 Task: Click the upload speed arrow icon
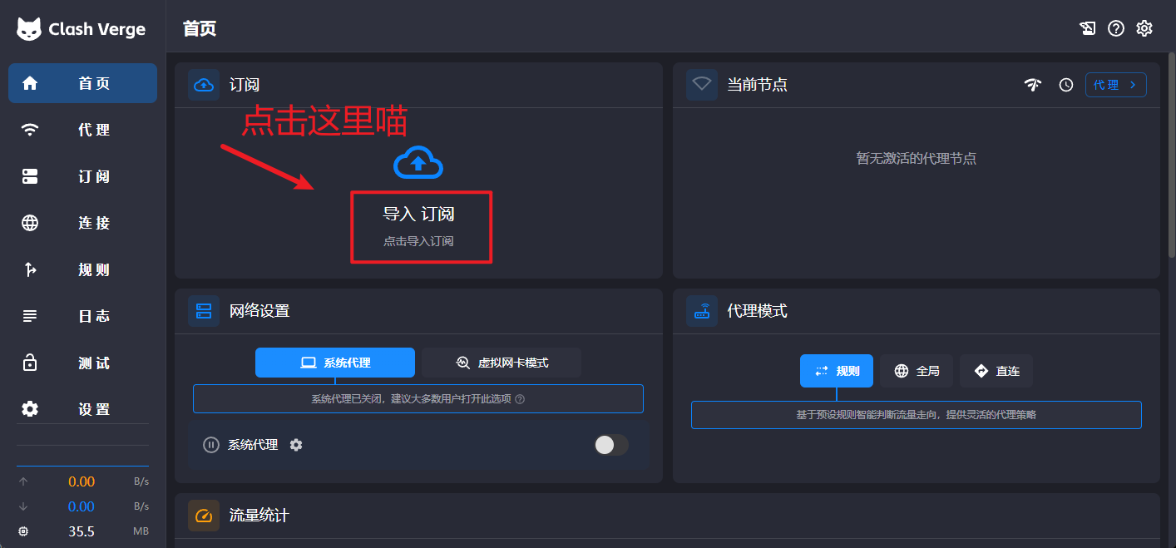click(23, 481)
